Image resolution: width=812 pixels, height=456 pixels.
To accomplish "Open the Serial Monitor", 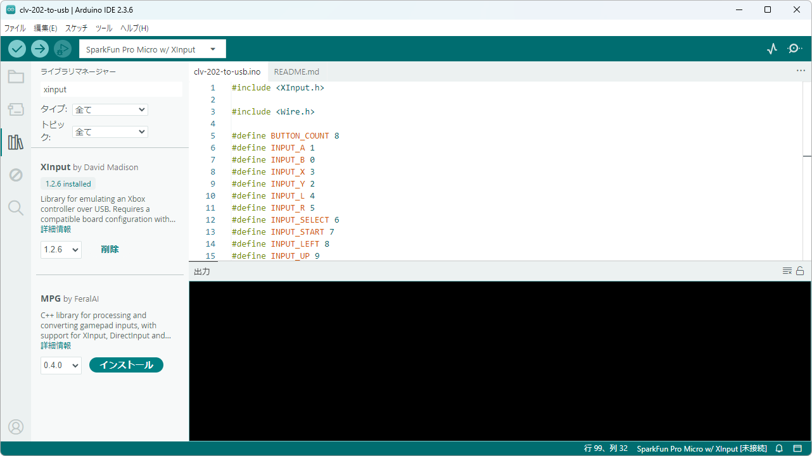I will pyautogui.click(x=794, y=49).
